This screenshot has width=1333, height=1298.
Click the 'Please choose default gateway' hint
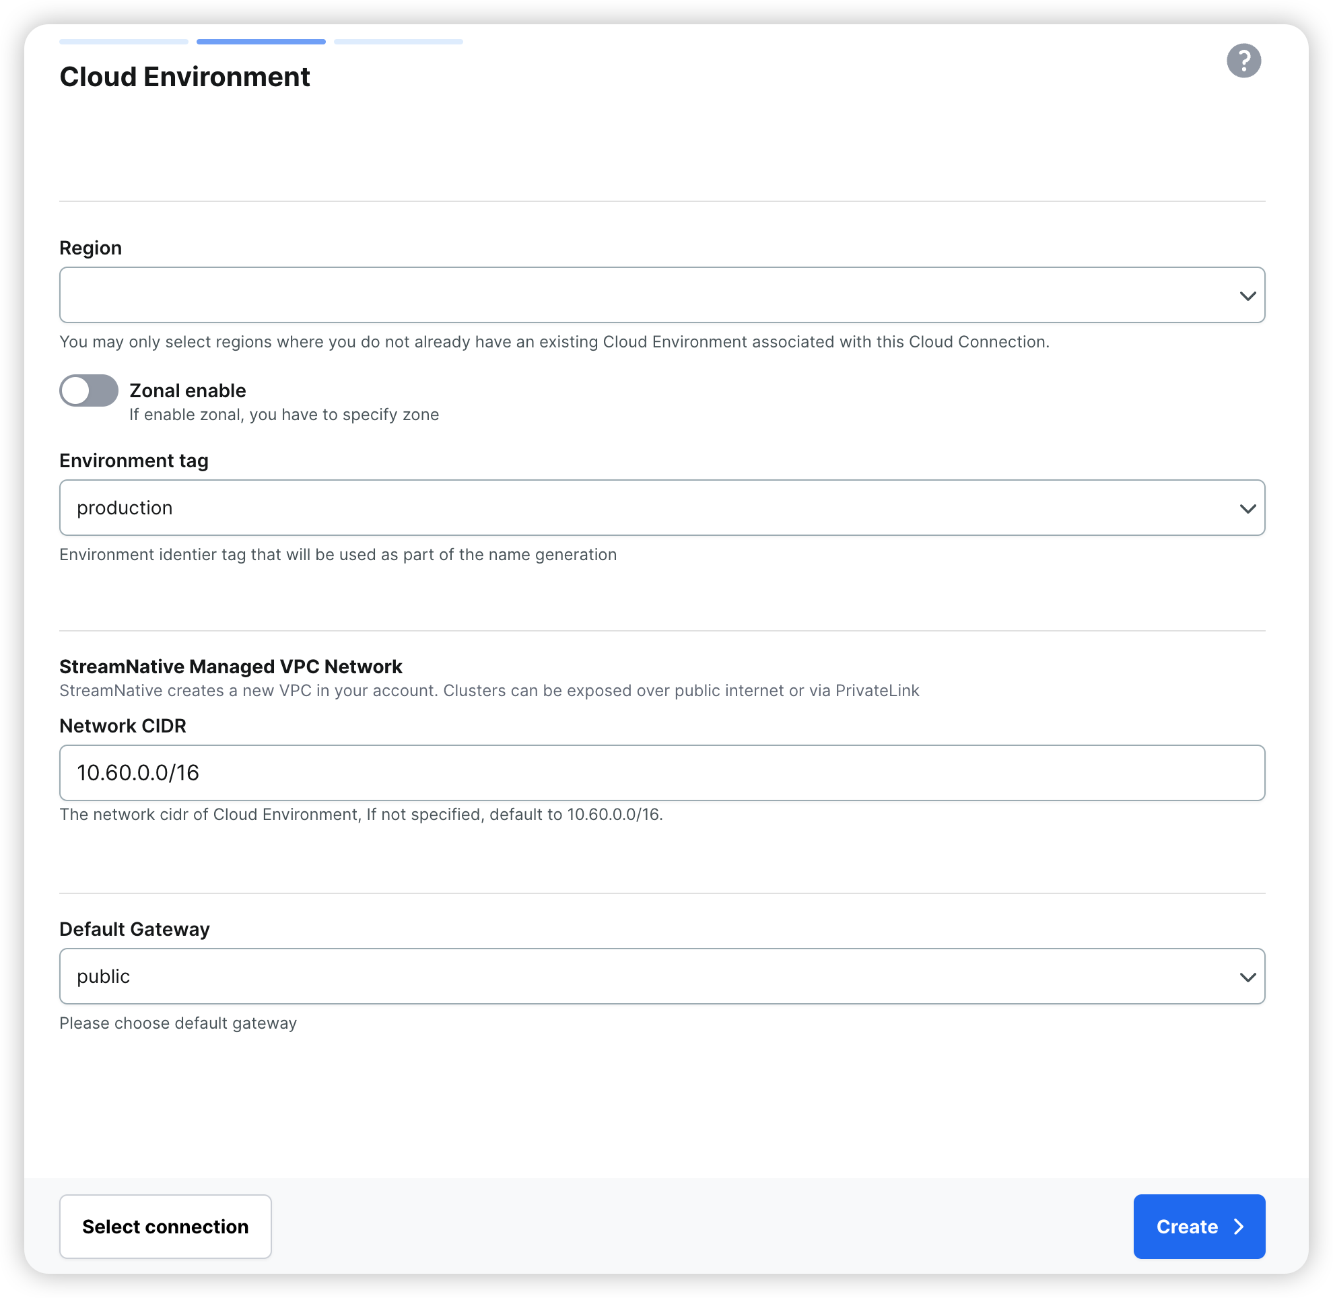(178, 1023)
